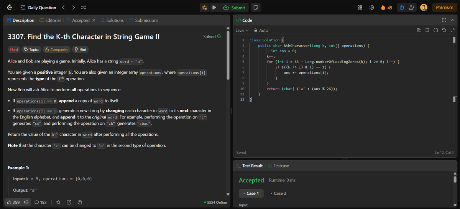Click the debugger bug icon
The image size is (460, 209).
coord(205,8)
